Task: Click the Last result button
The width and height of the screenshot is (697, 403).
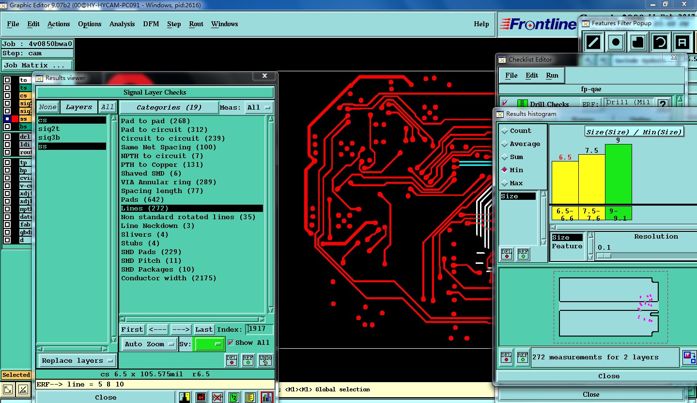Action: coord(204,330)
